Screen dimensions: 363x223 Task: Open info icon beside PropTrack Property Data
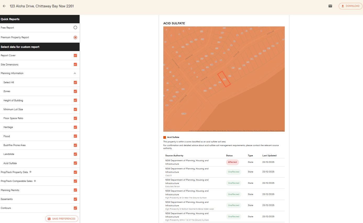[x=30, y=172]
